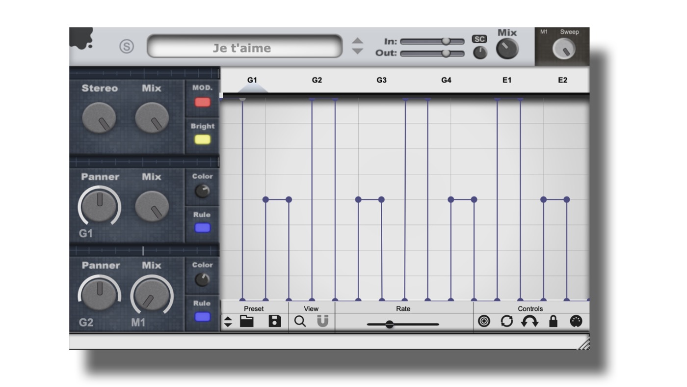The image size is (687, 387).
Task: Click the "Stereo" label text
Action: tap(100, 88)
